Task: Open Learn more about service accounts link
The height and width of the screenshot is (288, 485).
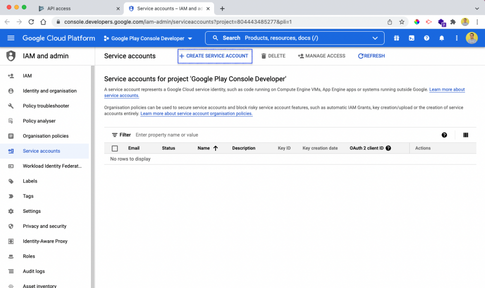Action: tap(447, 89)
